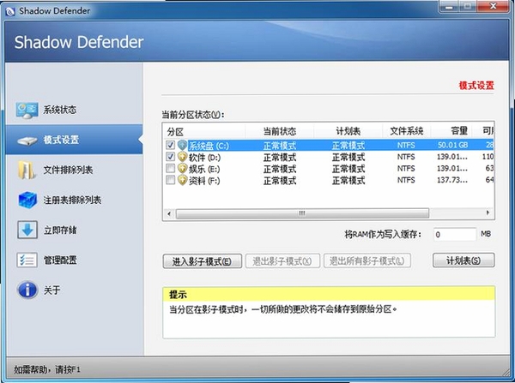This screenshot has width=515, height=383.
Task: Click the 137.73... capacity cell
Action: click(x=452, y=180)
